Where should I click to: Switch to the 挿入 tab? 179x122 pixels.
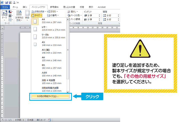point(25,7)
